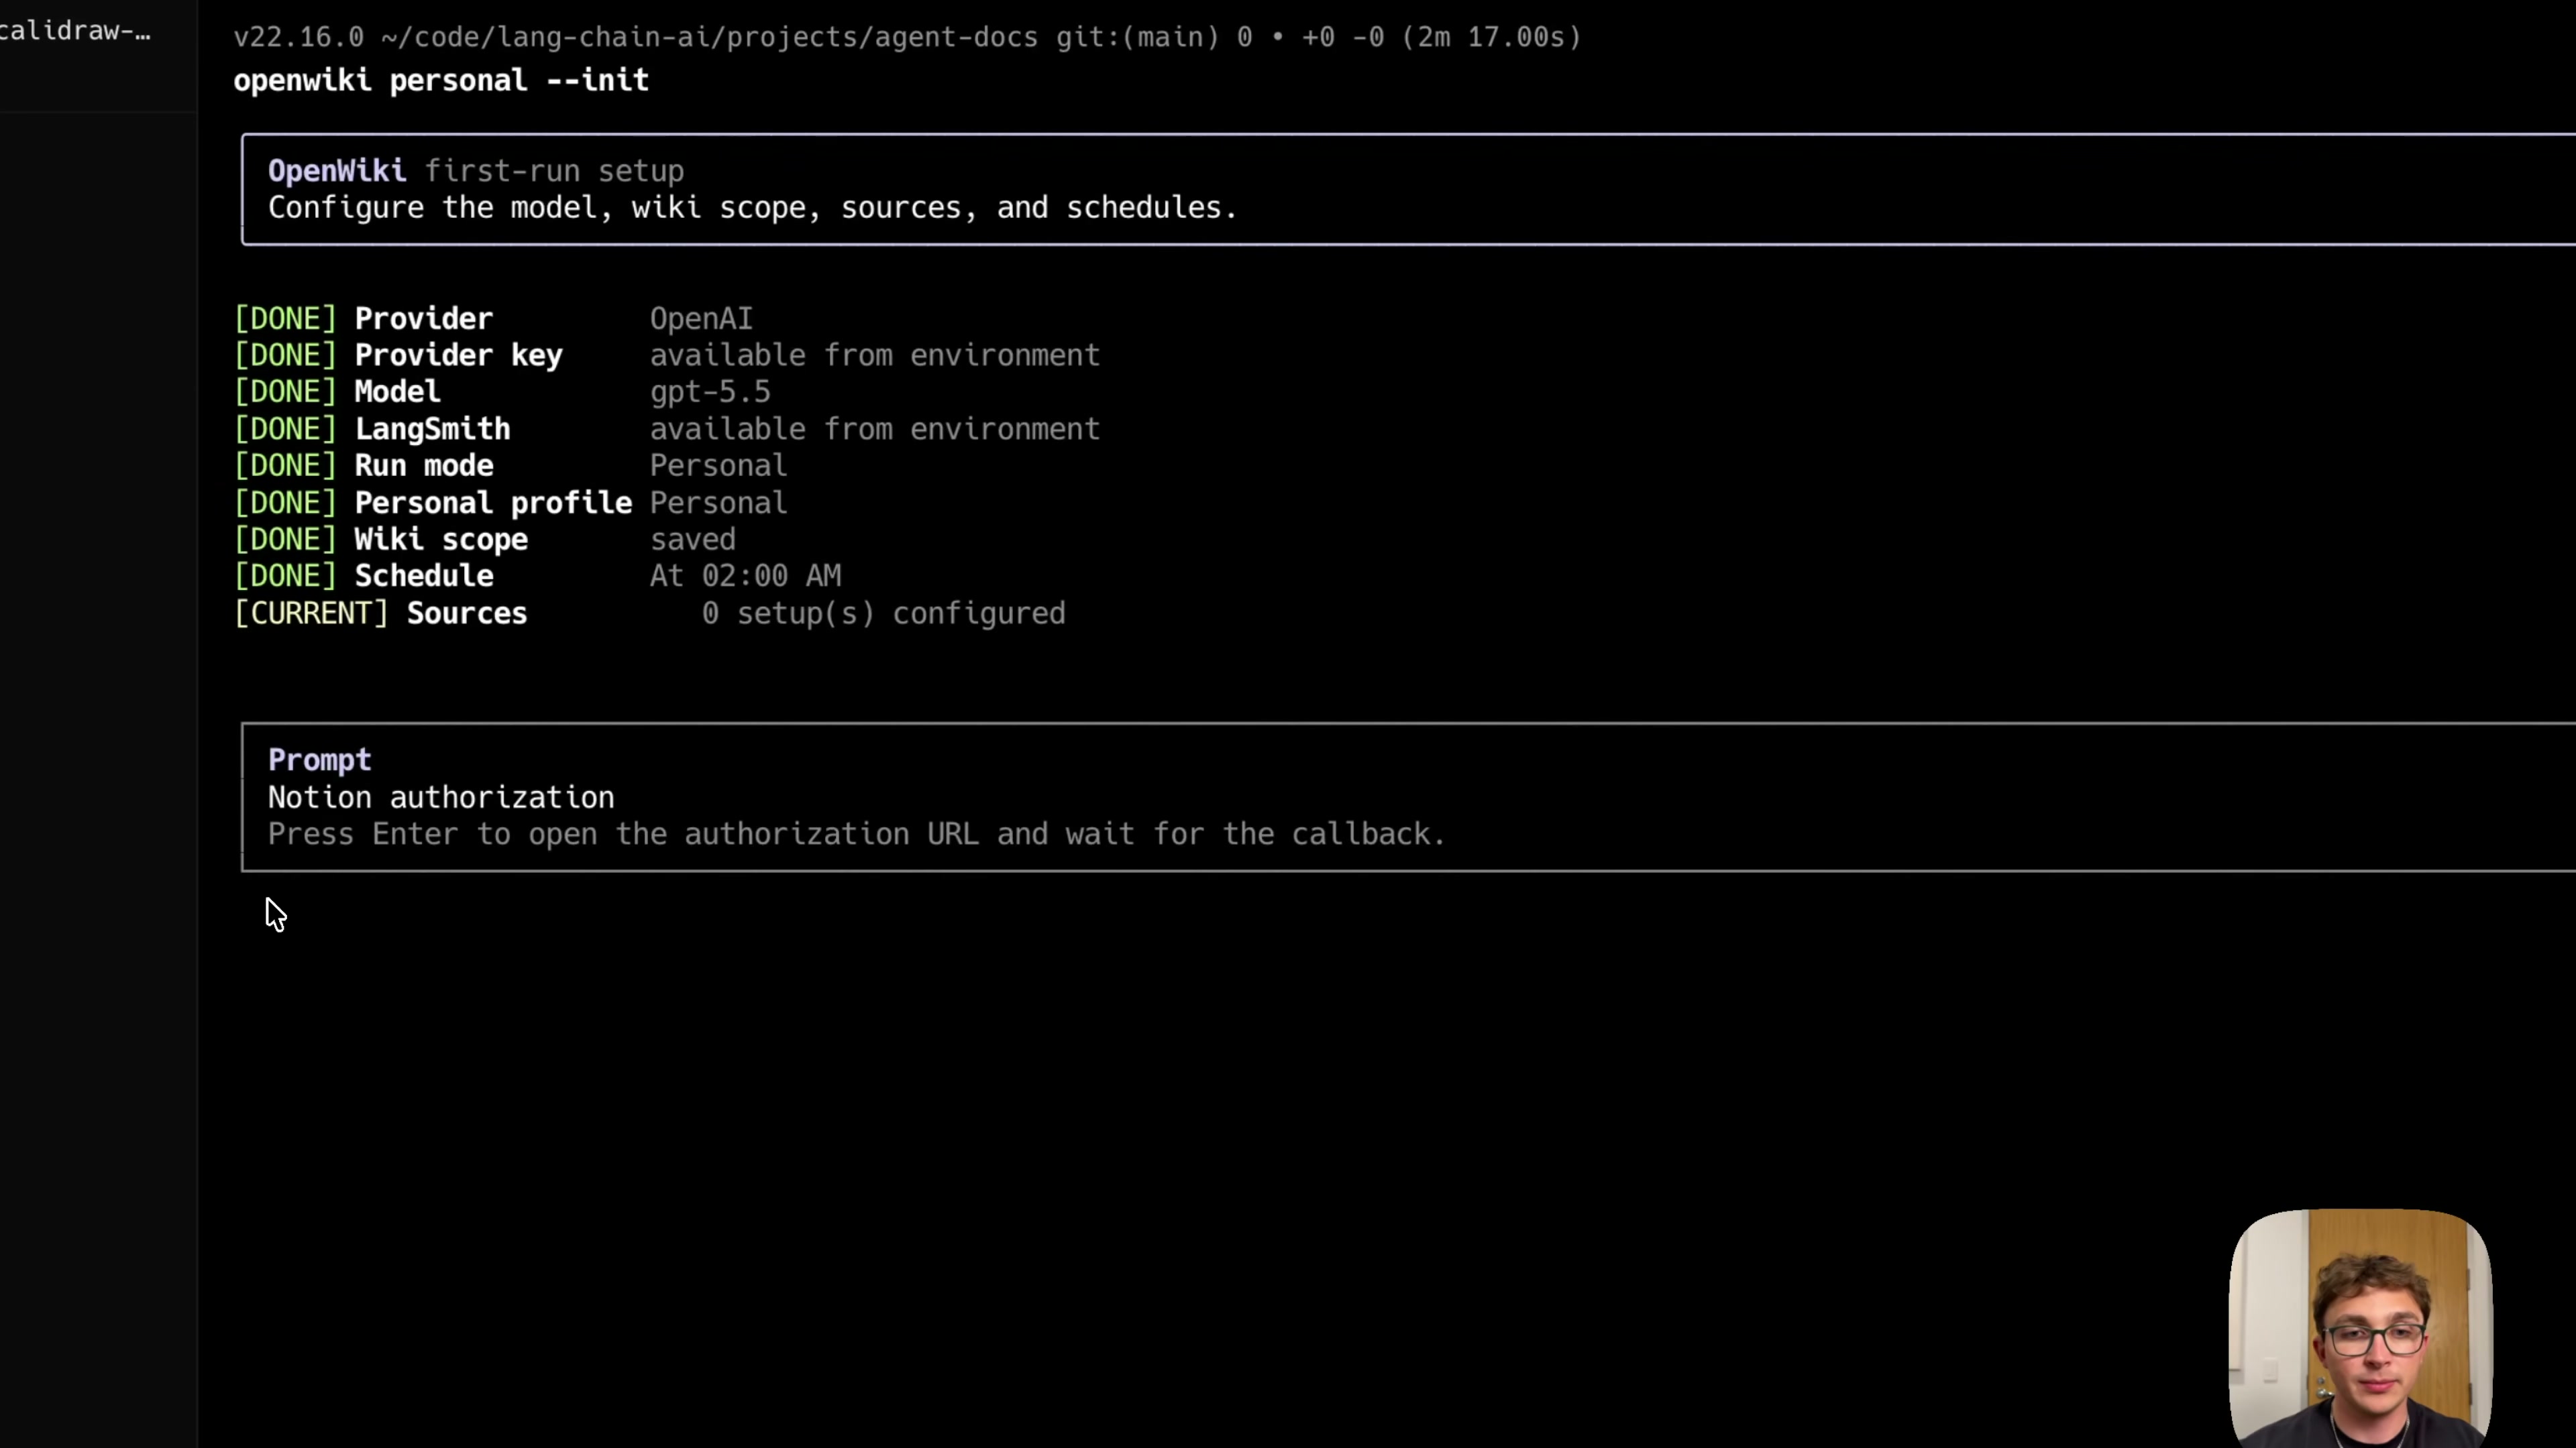
Task: Click the Prompt box title
Action: [x=319, y=760]
